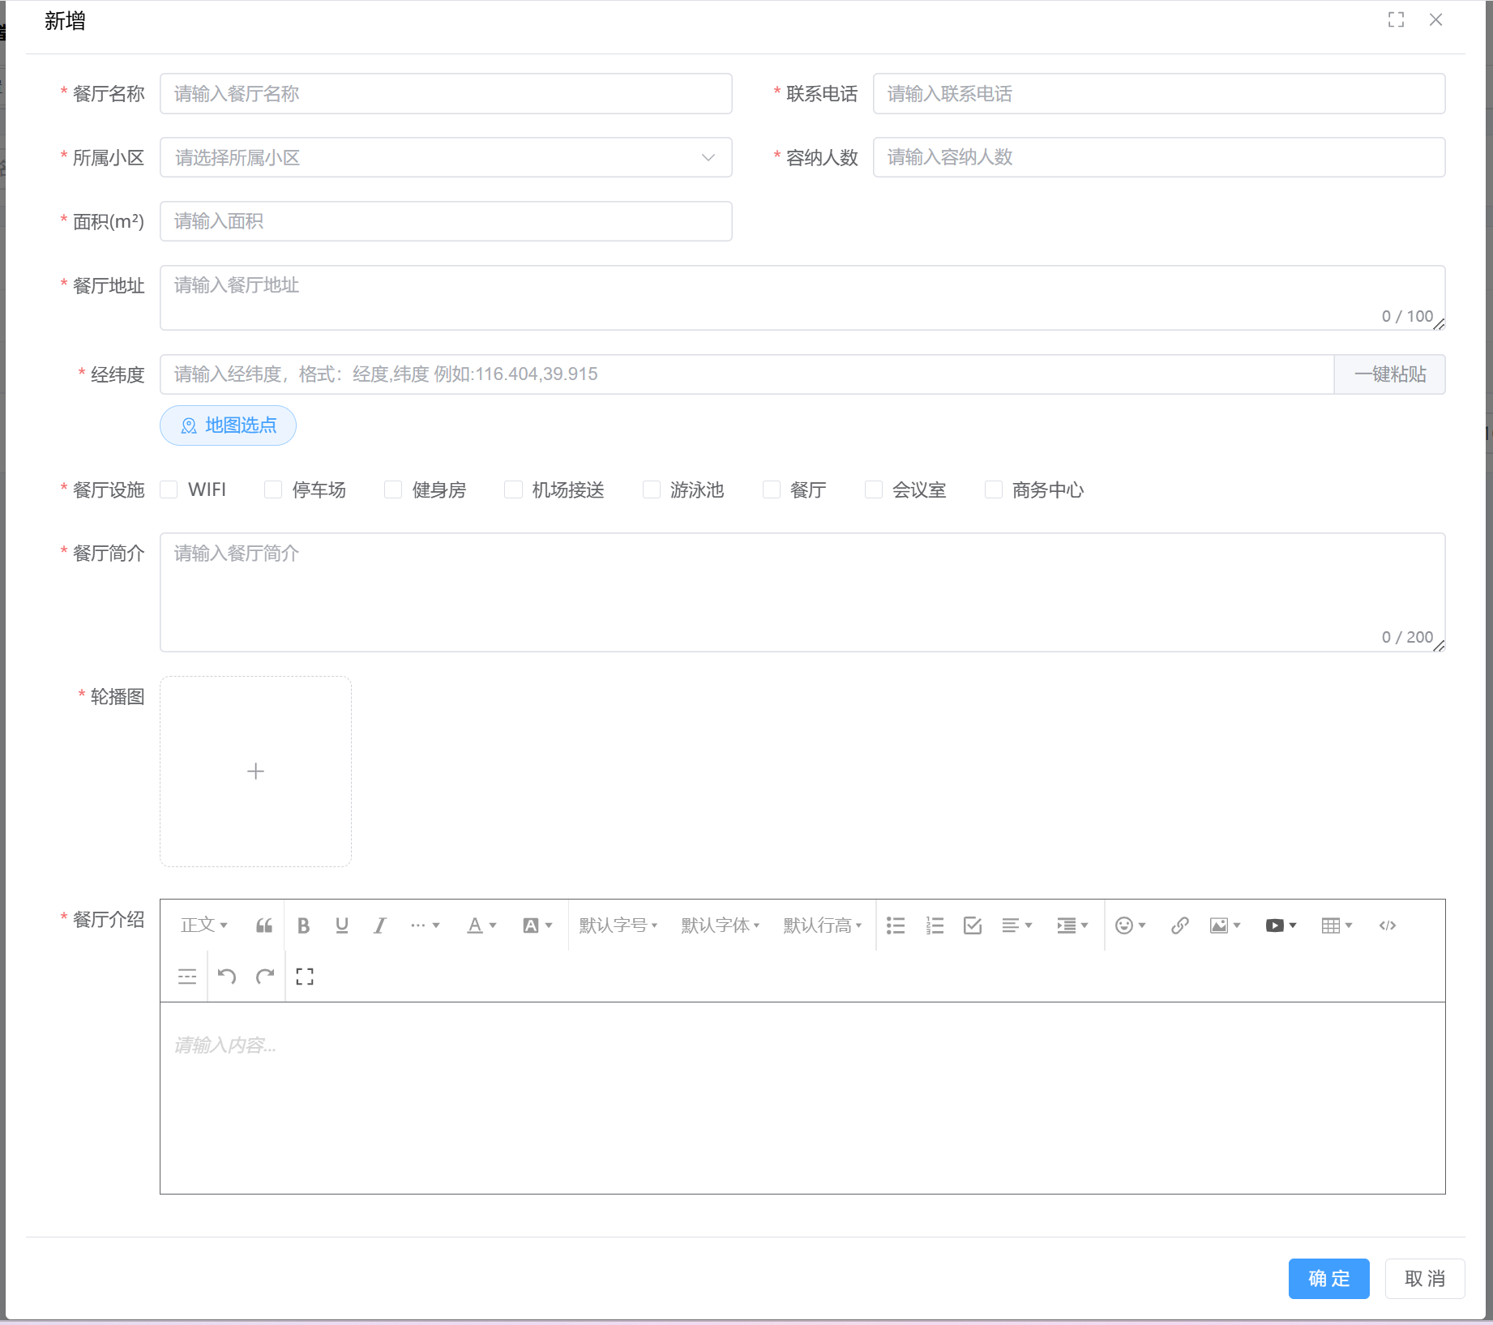This screenshot has width=1493, height=1325.
Task: Click the undo arrow in editor
Action: 227,977
